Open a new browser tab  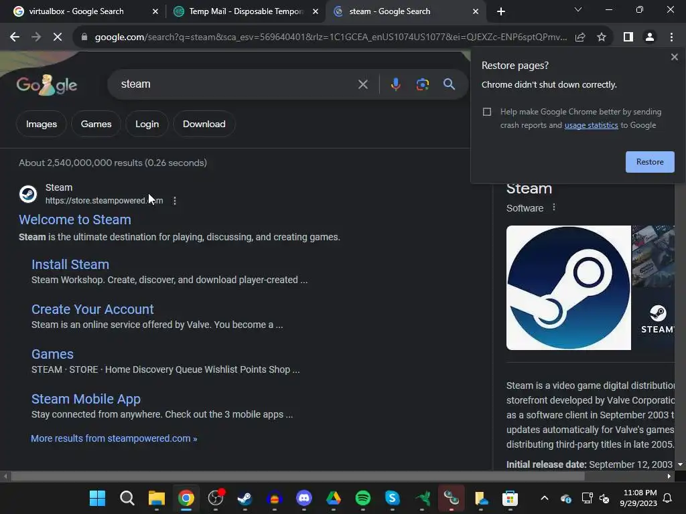click(x=501, y=11)
